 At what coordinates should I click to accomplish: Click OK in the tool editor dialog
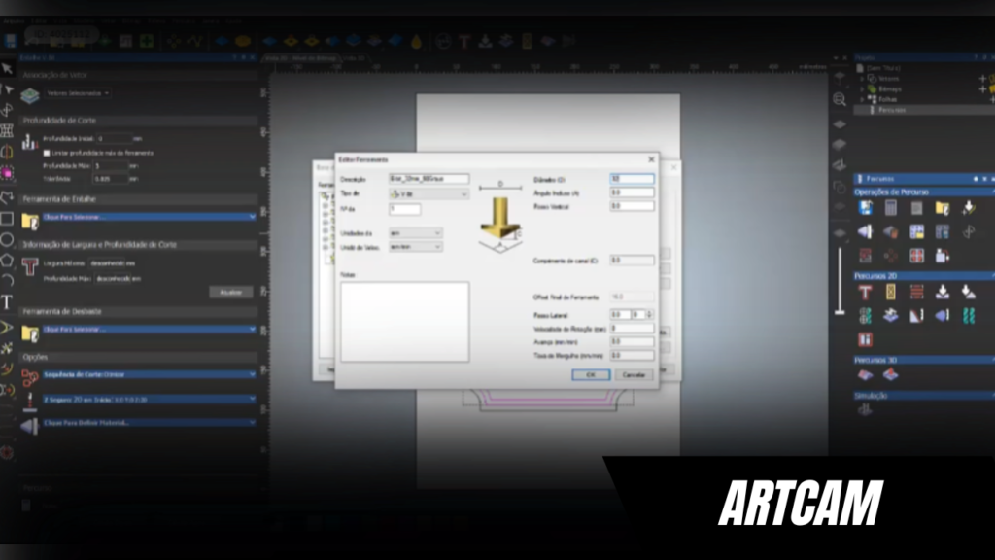pos(592,374)
